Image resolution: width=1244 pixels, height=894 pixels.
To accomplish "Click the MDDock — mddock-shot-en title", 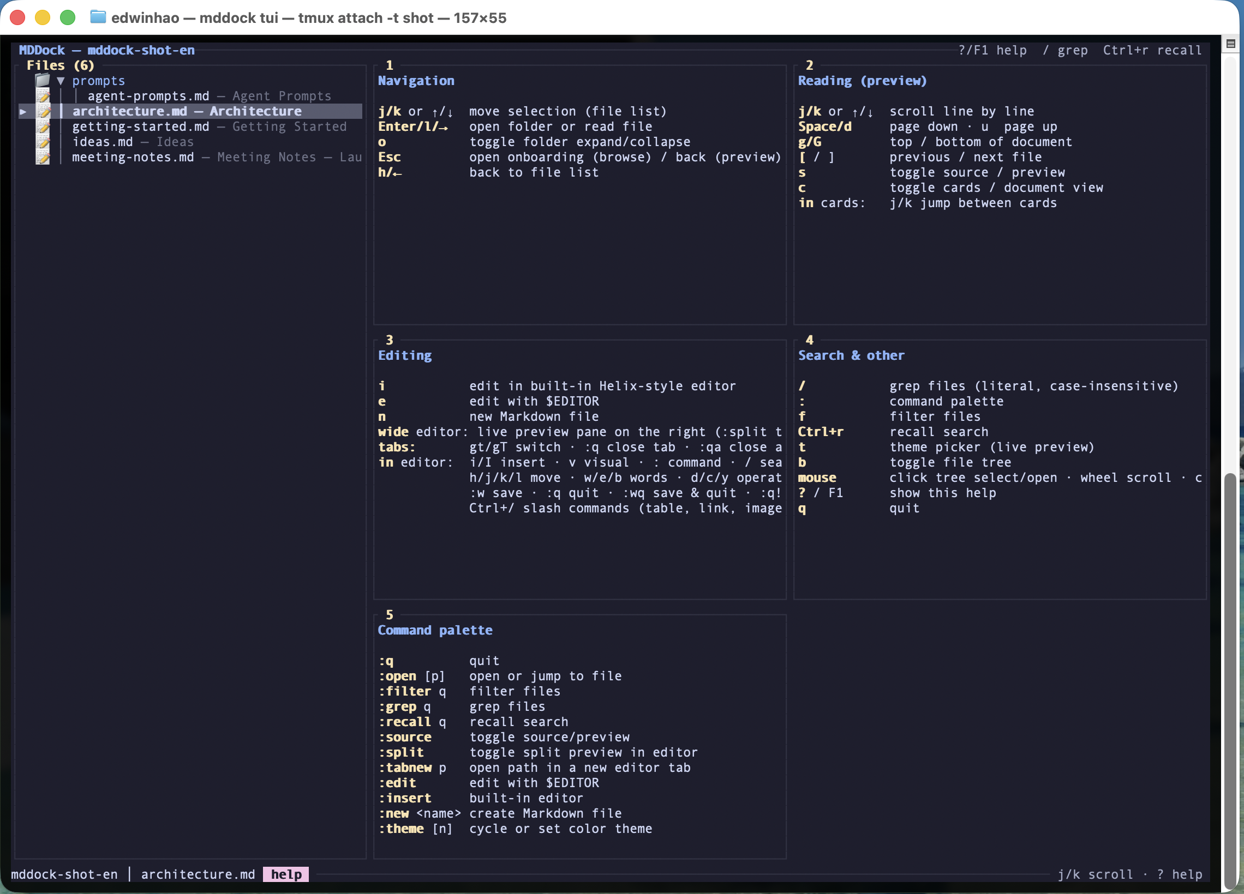I will (x=107, y=51).
